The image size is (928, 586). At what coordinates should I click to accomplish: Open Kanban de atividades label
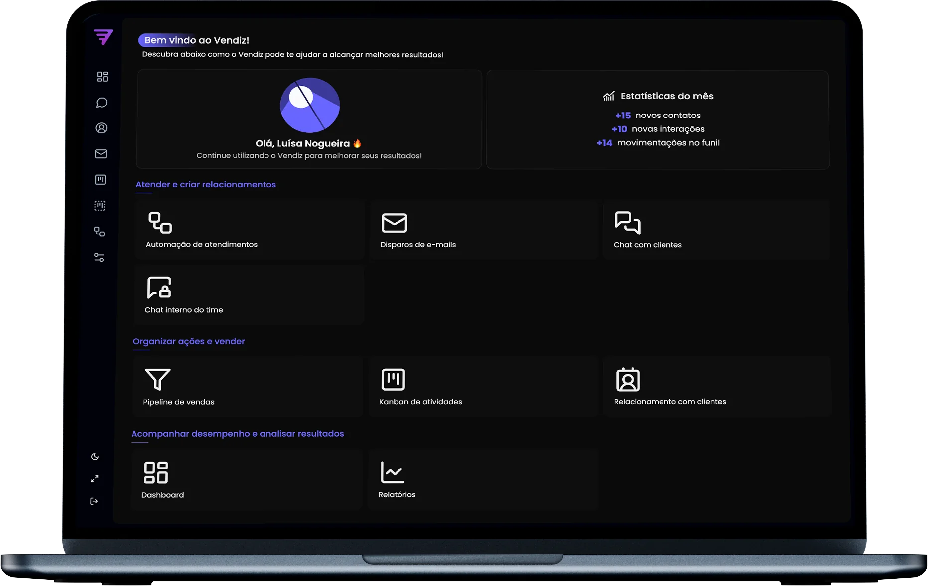(x=420, y=402)
